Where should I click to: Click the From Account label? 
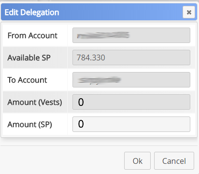[x=32, y=35]
